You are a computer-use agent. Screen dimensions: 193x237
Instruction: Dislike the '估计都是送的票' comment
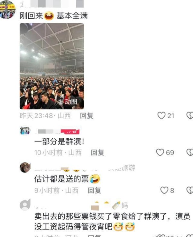pyautogui.click(x=190, y=190)
